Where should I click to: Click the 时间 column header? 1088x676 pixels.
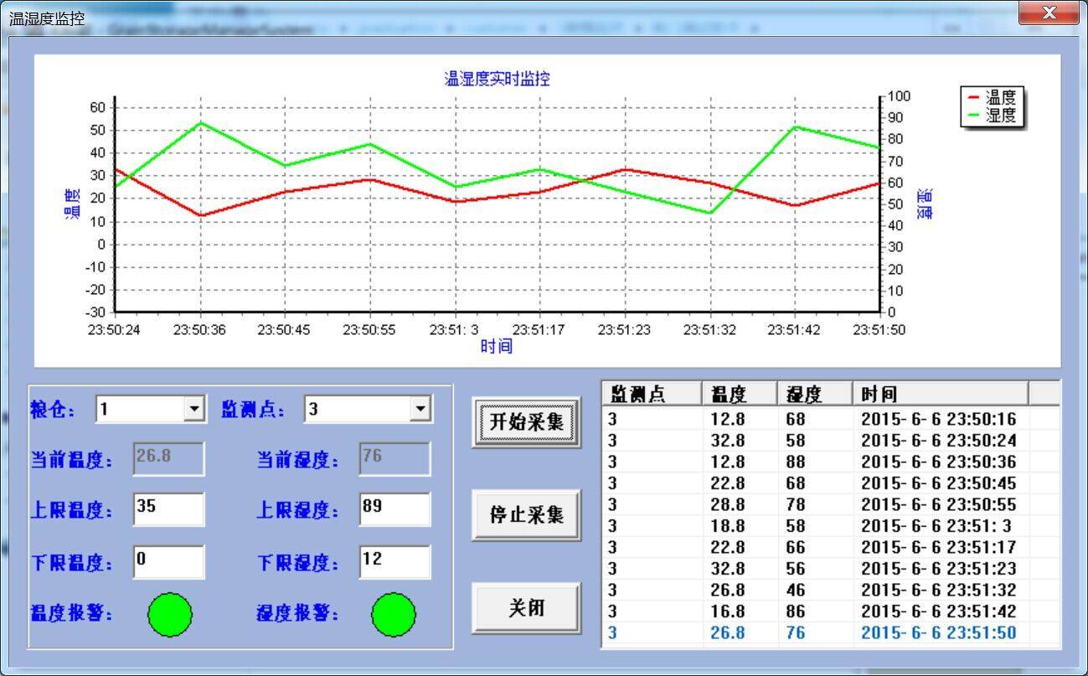point(941,394)
